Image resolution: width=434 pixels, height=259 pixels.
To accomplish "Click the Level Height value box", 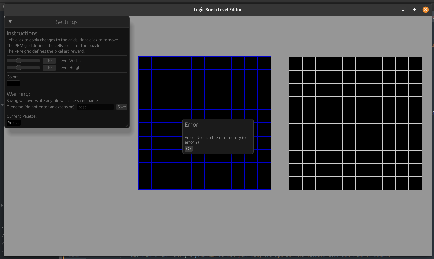I will point(49,68).
